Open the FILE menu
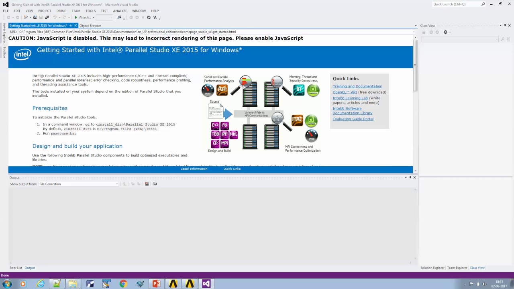Image resolution: width=514 pixels, height=289 pixels. click(x=6, y=11)
